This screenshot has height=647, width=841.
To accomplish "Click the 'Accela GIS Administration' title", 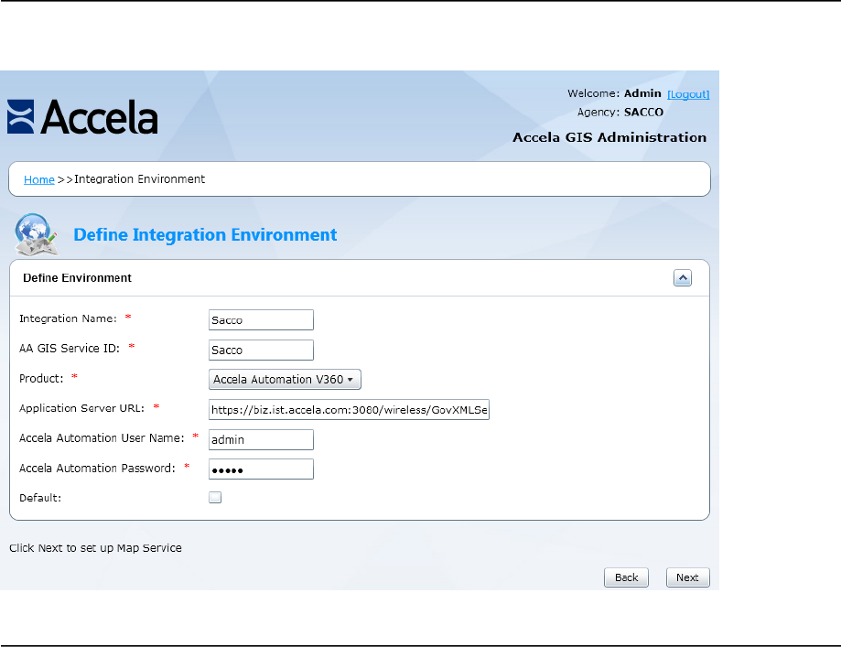I will click(x=609, y=137).
